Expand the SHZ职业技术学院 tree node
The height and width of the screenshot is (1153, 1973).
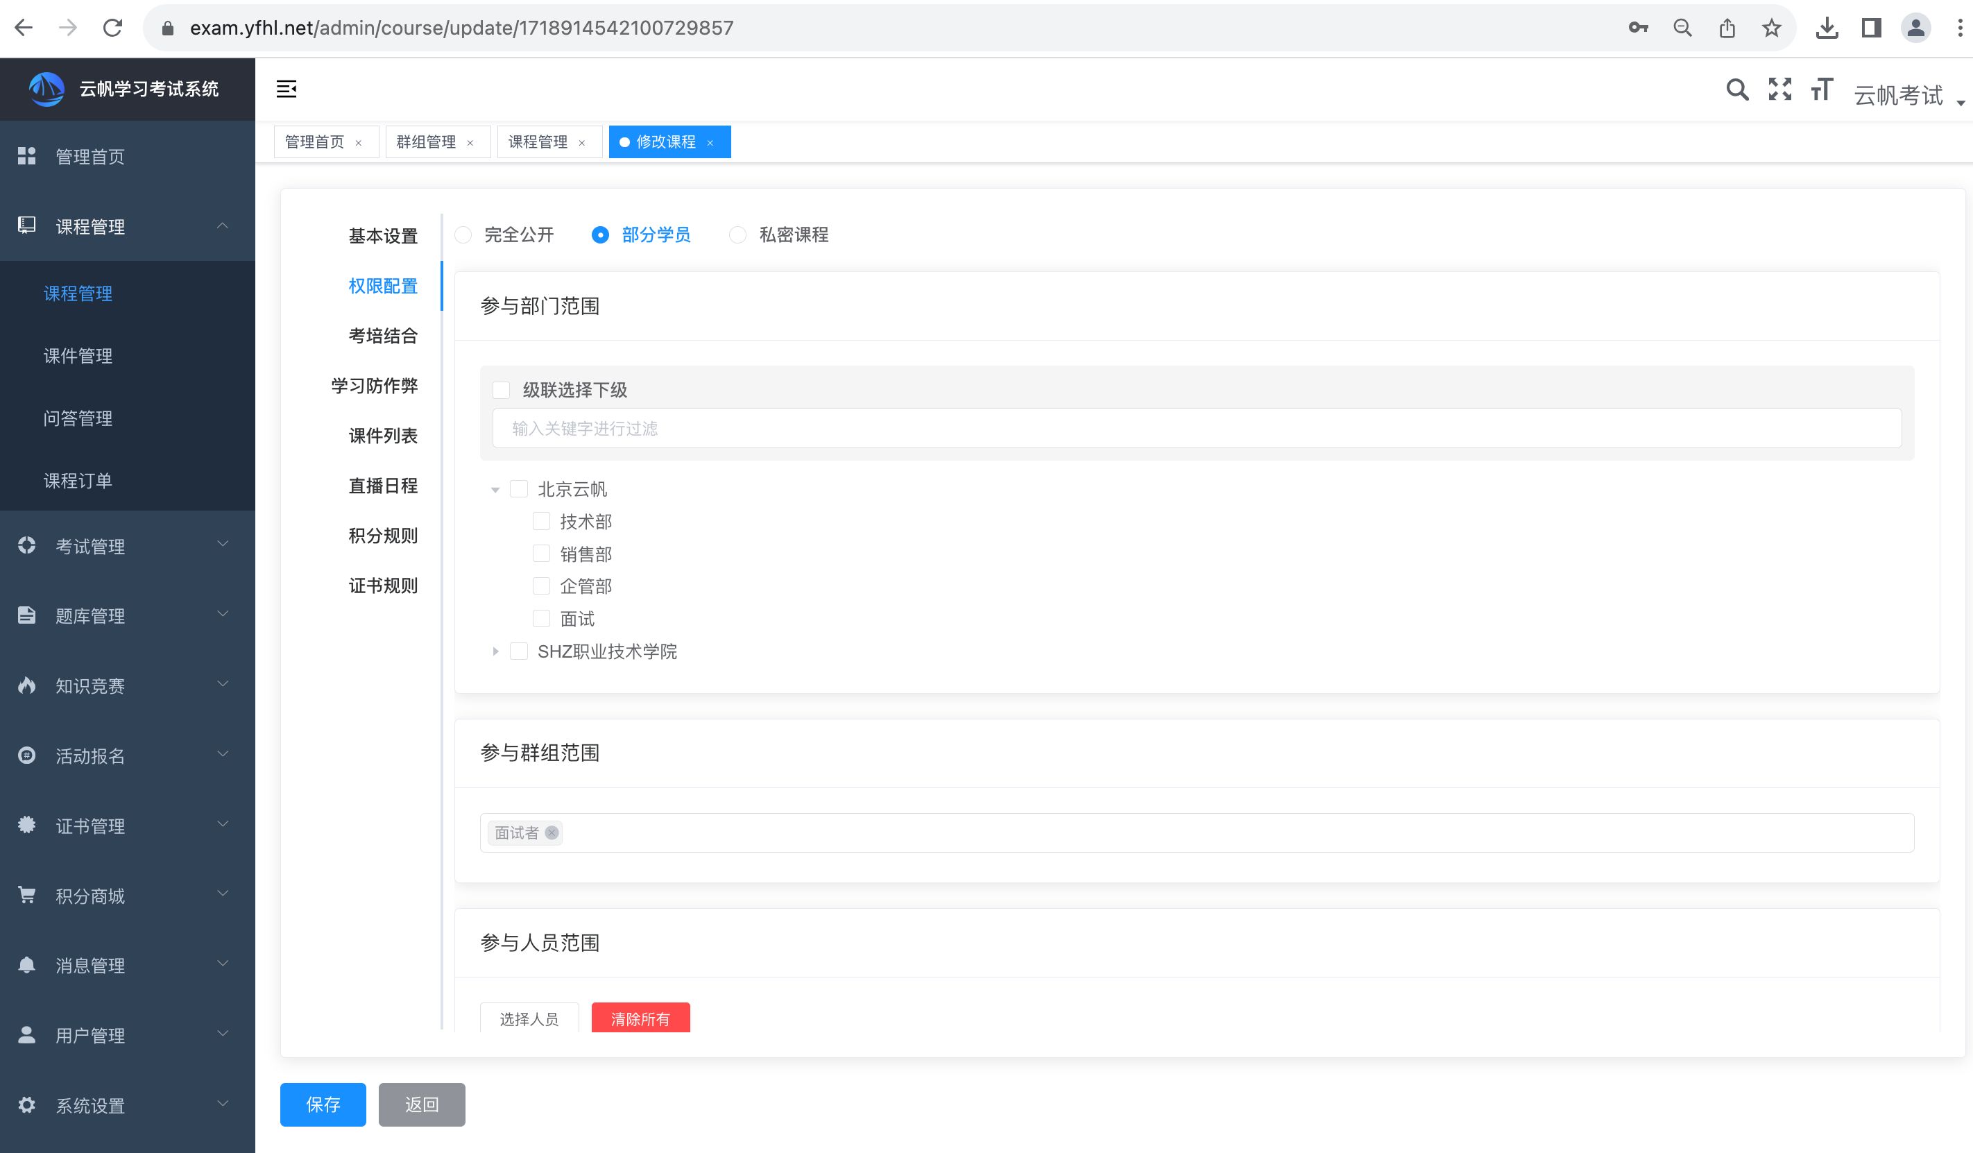(x=495, y=651)
